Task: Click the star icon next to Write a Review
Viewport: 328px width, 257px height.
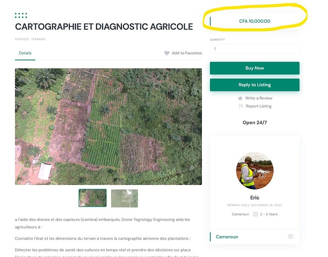Action: [x=240, y=98]
